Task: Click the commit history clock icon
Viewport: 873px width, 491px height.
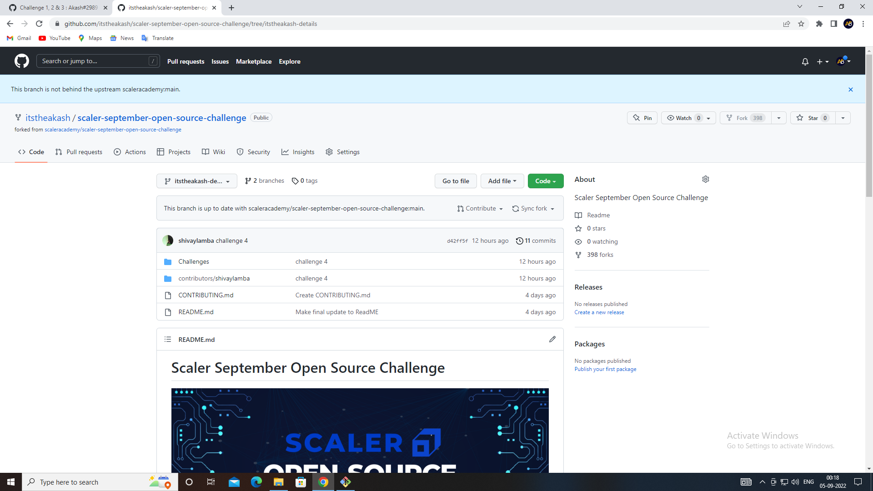Action: (520, 240)
